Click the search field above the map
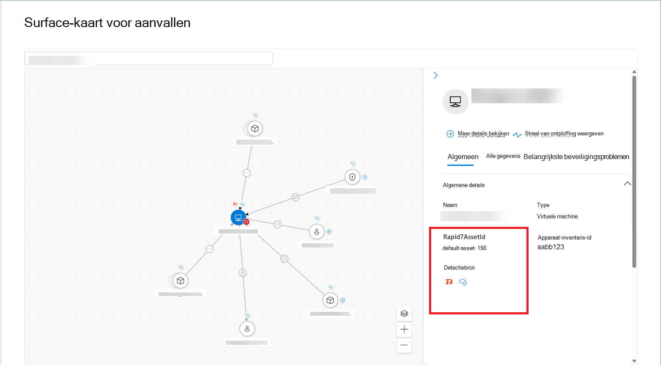Viewport: 662px width, 366px height. point(149,58)
